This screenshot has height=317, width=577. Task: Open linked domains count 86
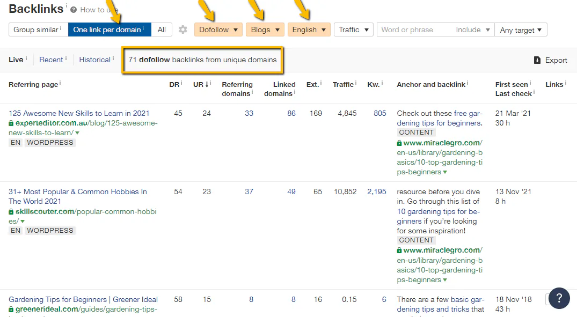coord(291,113)
